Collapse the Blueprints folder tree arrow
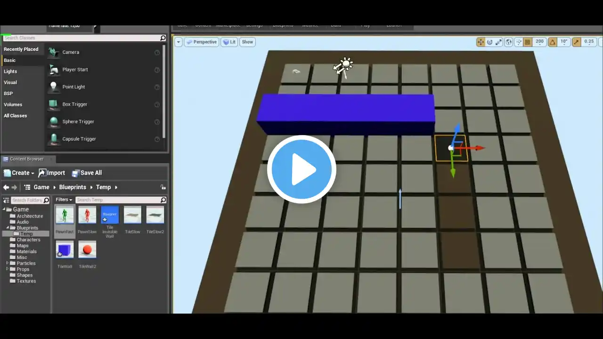Viewport: 603px width, 339px height. 8,228
